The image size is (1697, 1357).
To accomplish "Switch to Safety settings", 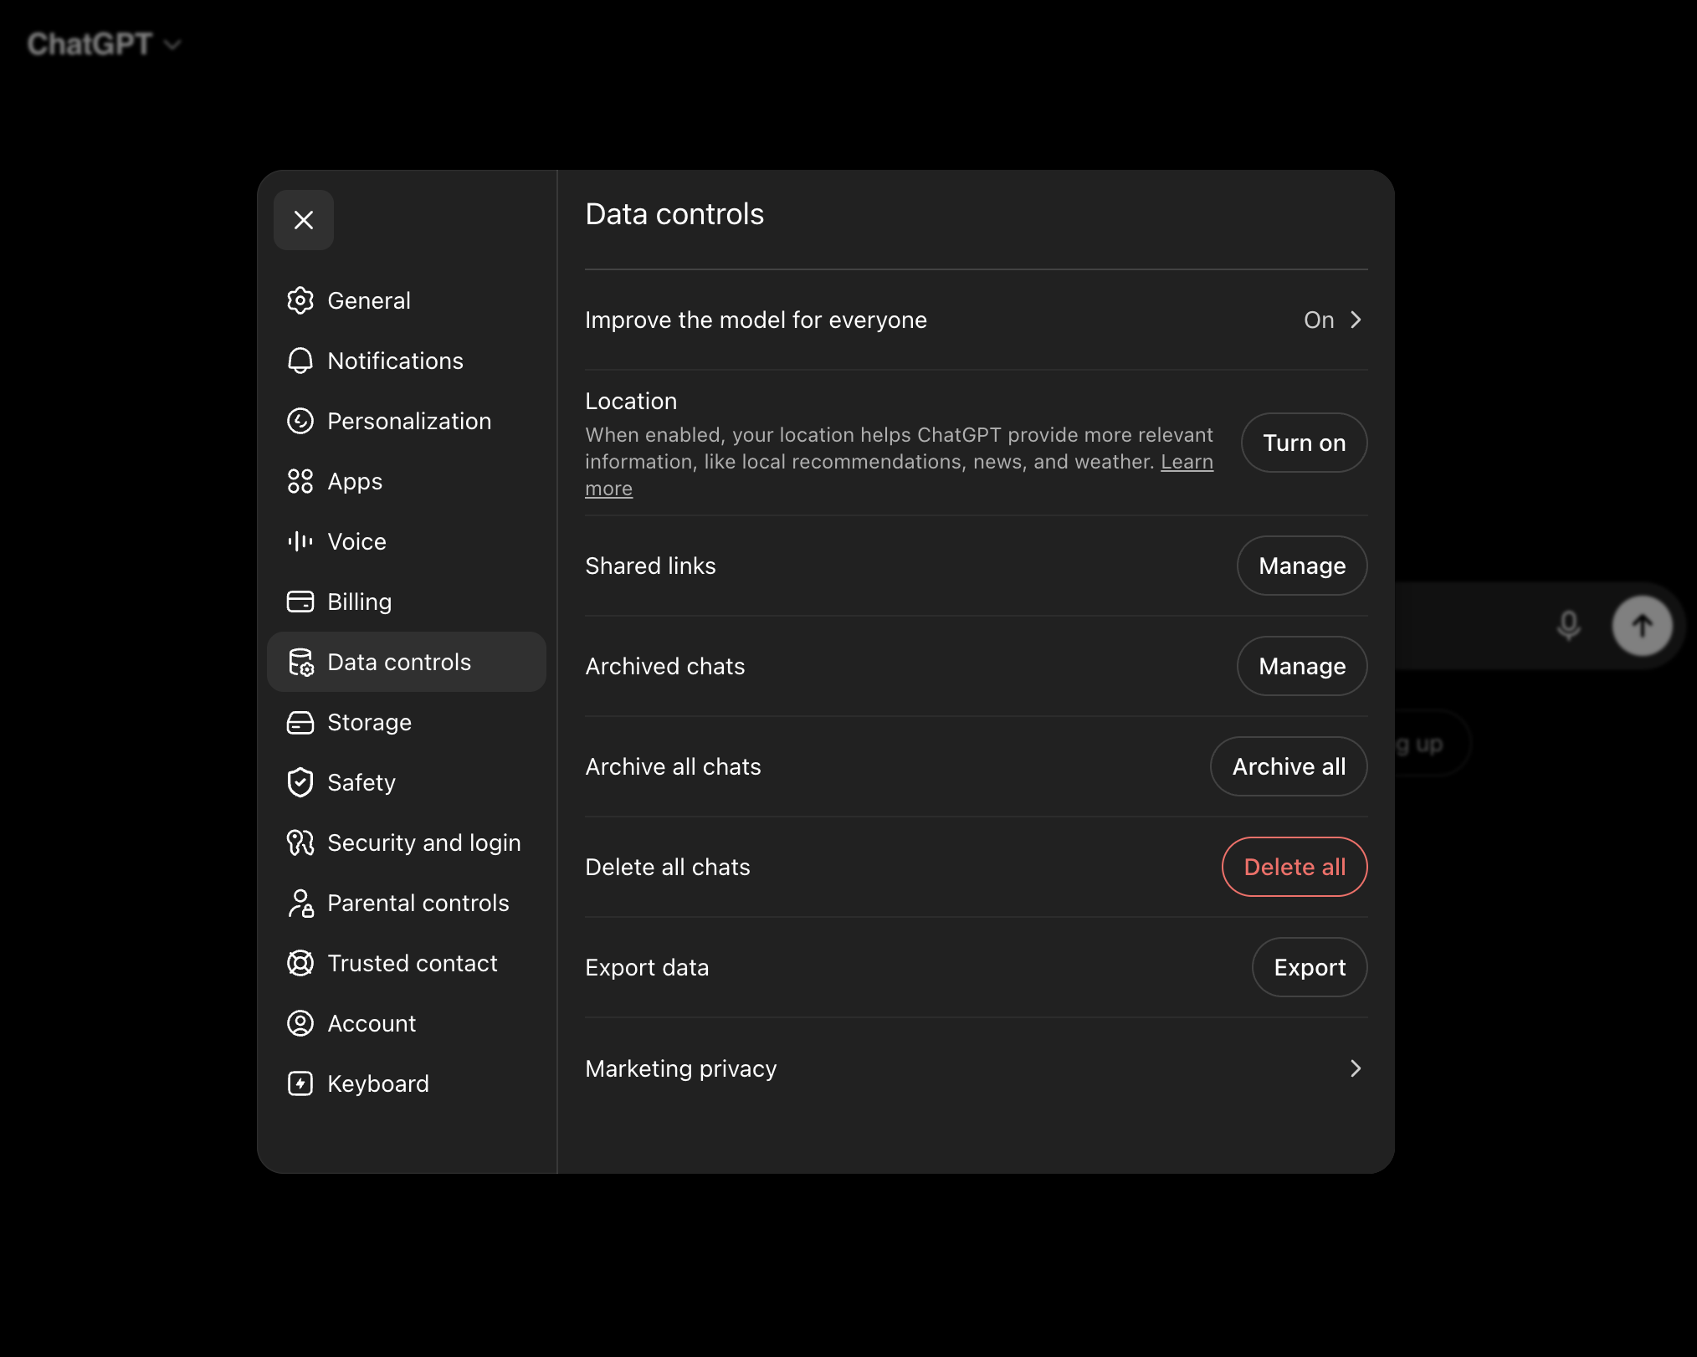I will click(x=407, y=782).
